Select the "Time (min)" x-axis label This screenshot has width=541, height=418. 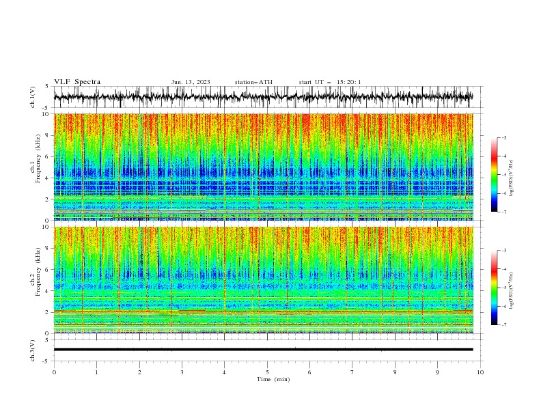tap(273, 379)
